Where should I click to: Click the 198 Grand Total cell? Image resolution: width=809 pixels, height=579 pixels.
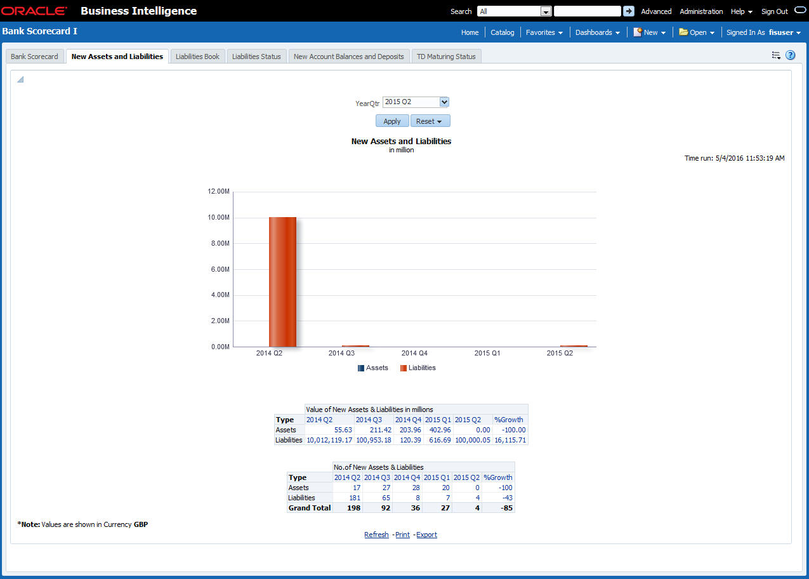point(353,508)
